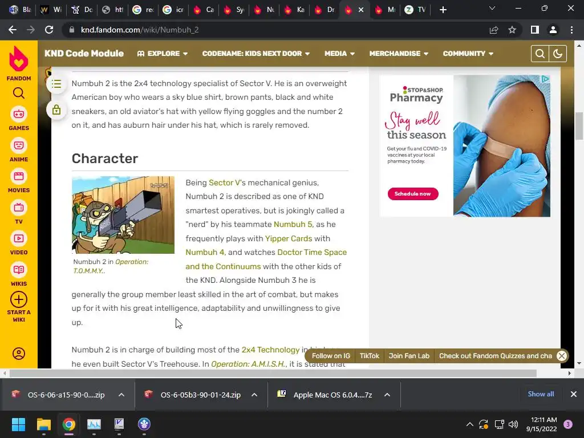Open the Wikis section icon
The width and height of the screenshot is (584, 438).
click(19, 270)
